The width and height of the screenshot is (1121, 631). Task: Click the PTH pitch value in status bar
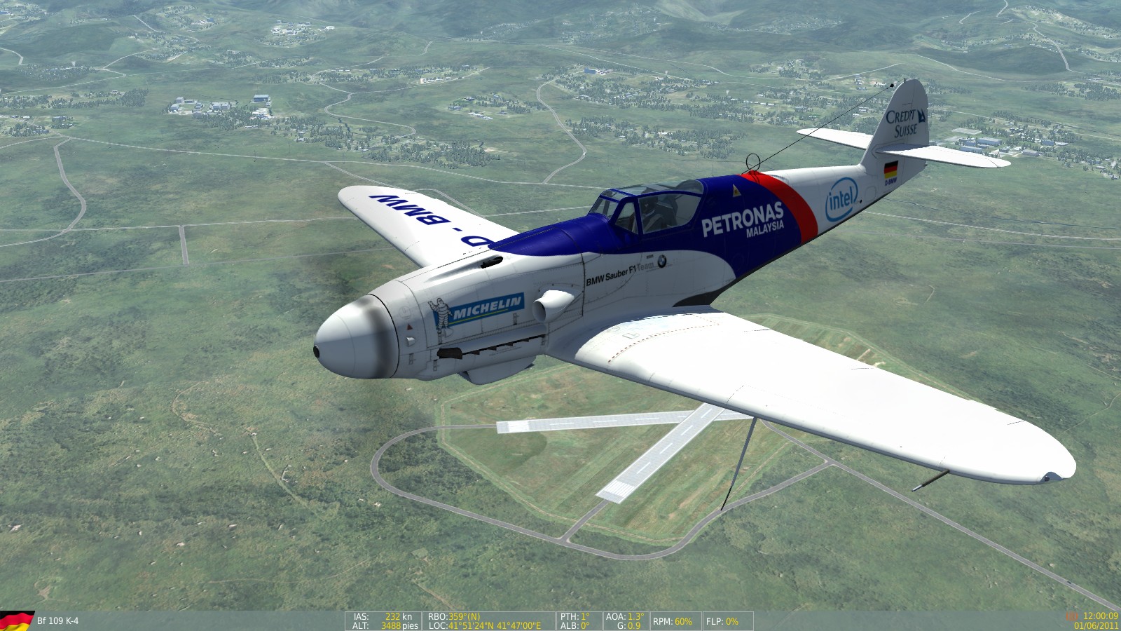pyautogui.click(x=575, y=616)
